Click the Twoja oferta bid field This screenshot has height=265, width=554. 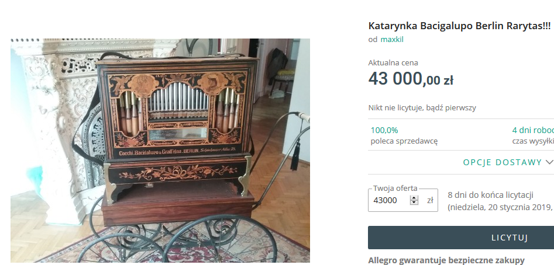403,200
